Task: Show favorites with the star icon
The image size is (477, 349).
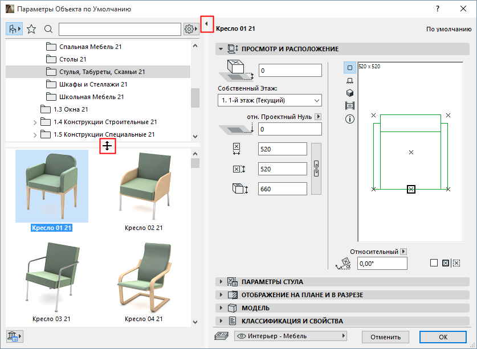Action: click(x=31, y=29)
